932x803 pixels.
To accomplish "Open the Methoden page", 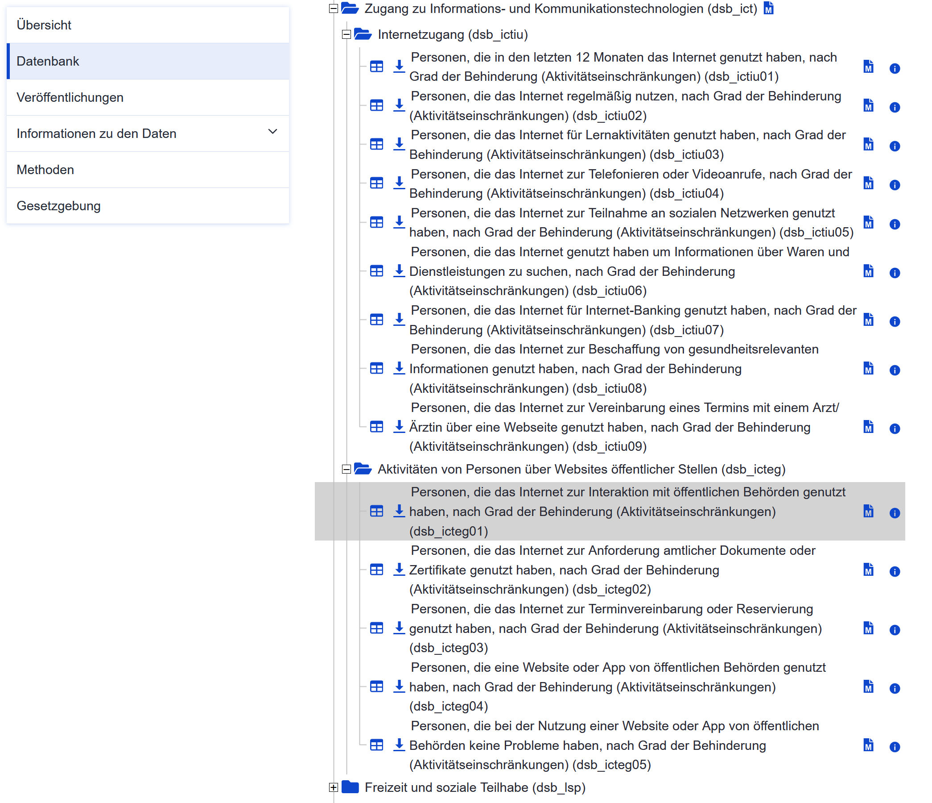I will click(x=148, y=170).
